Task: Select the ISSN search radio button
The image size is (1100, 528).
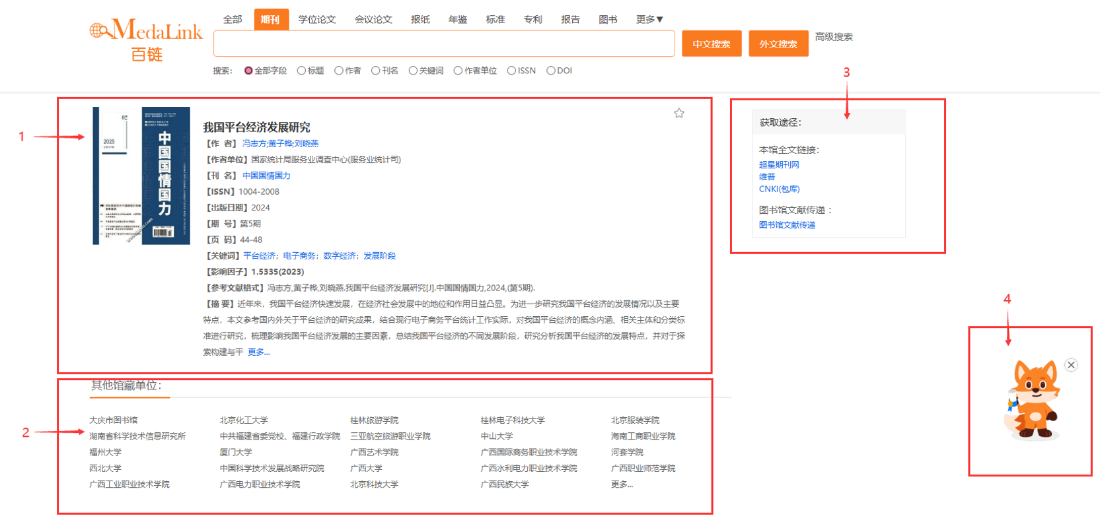Action: click(511, 71)
